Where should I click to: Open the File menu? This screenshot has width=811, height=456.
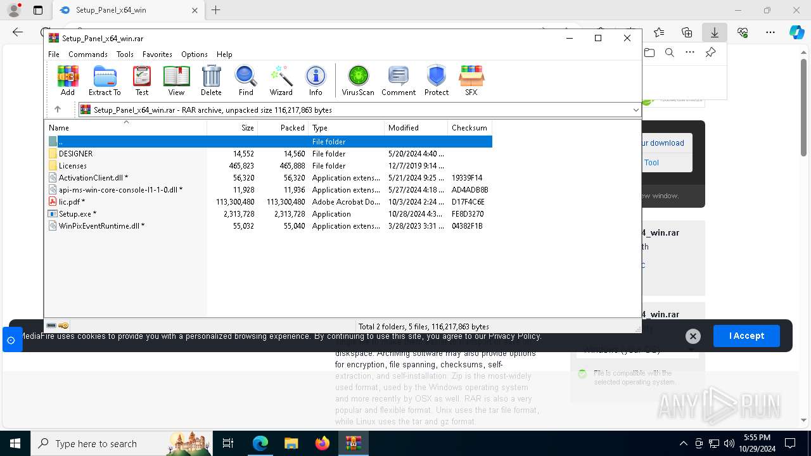[54, 54]
